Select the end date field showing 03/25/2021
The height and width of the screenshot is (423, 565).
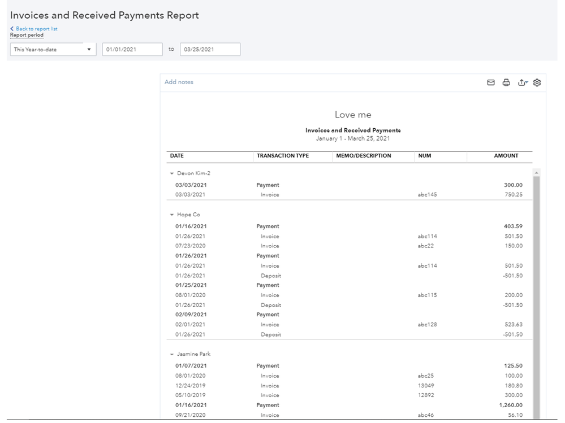click(x=209, y=49)
